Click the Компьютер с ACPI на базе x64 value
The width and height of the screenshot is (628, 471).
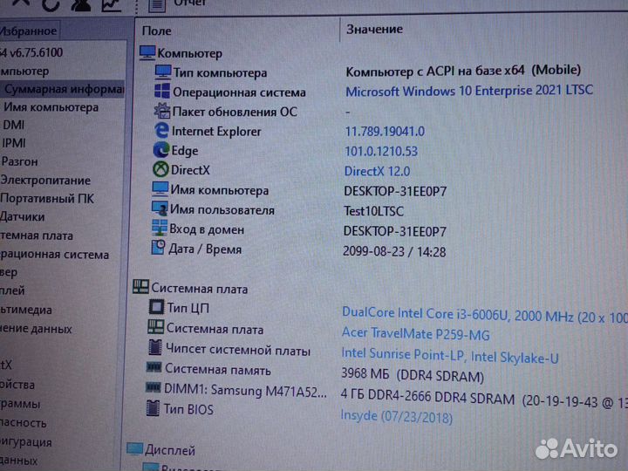pyautogui.click(x=463, y=71)
